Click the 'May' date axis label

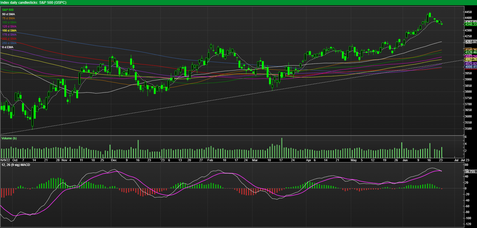point(354,160)
